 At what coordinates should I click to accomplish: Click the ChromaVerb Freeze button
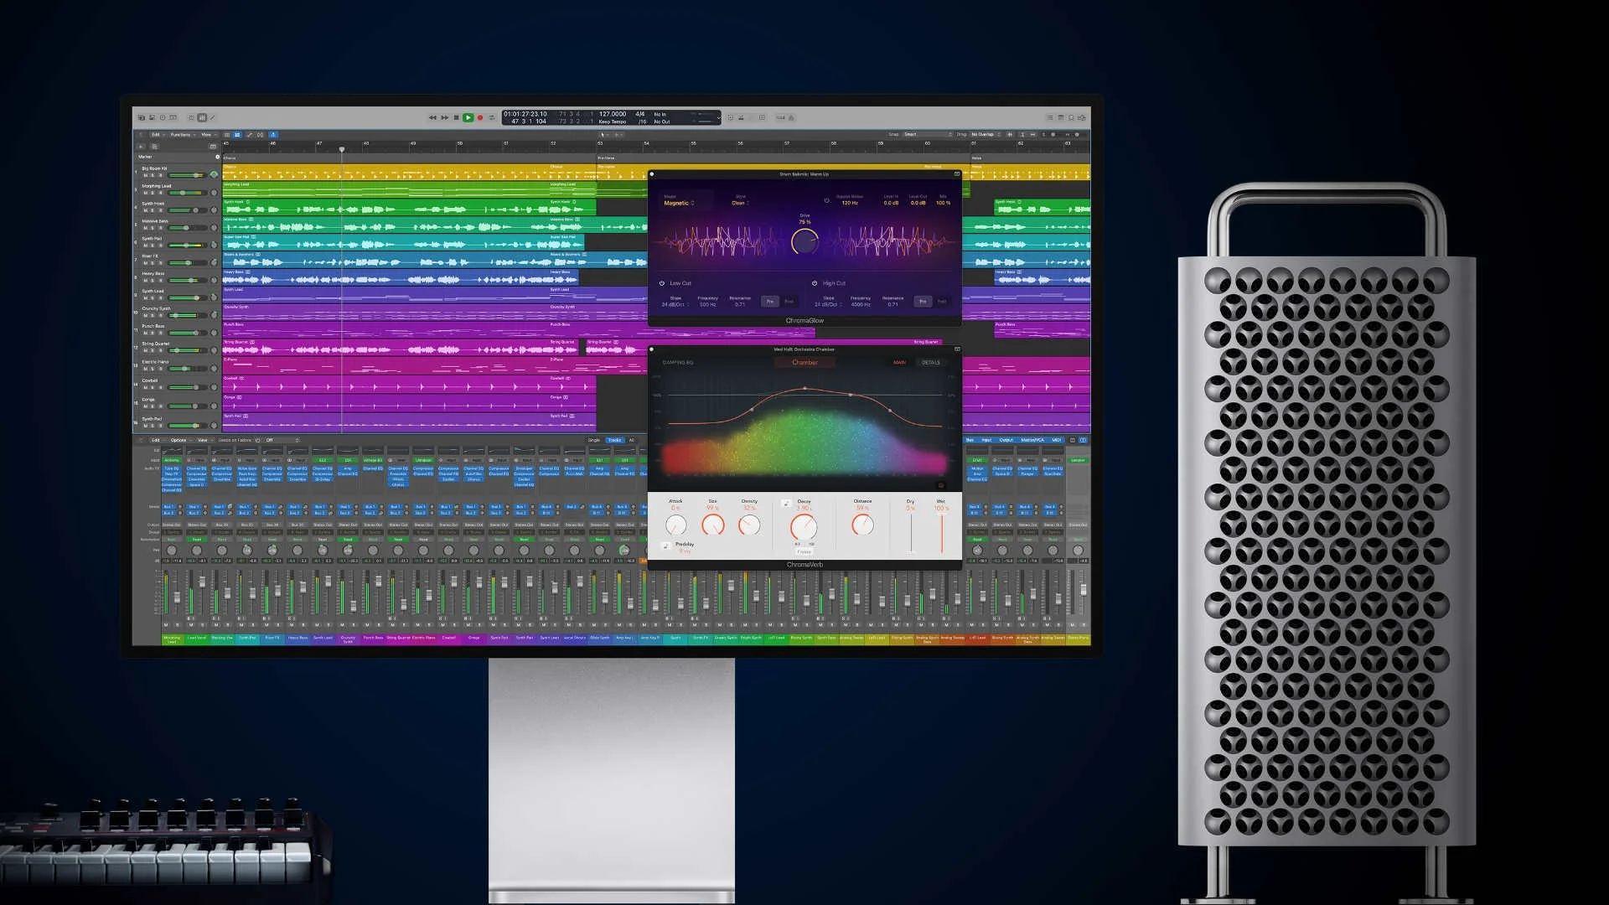pos(804,551)
